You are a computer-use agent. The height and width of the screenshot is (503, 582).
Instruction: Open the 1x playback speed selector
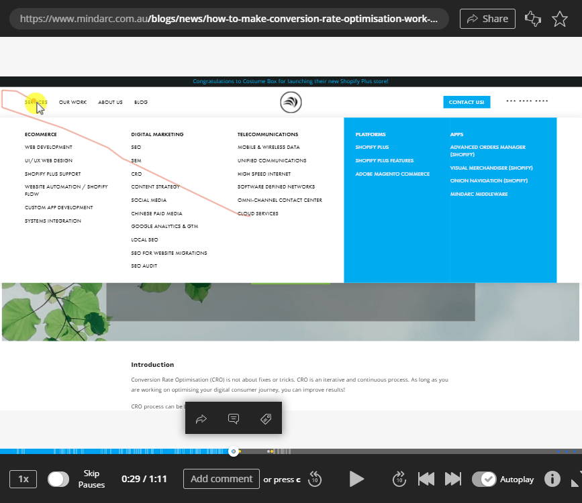[x=23, y=479]
